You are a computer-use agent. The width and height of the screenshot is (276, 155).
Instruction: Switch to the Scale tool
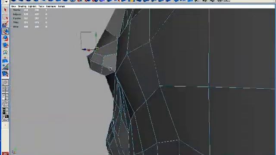5,45
